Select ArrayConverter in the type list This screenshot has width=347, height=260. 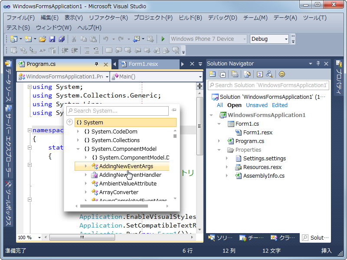click(x=118, y=192)
